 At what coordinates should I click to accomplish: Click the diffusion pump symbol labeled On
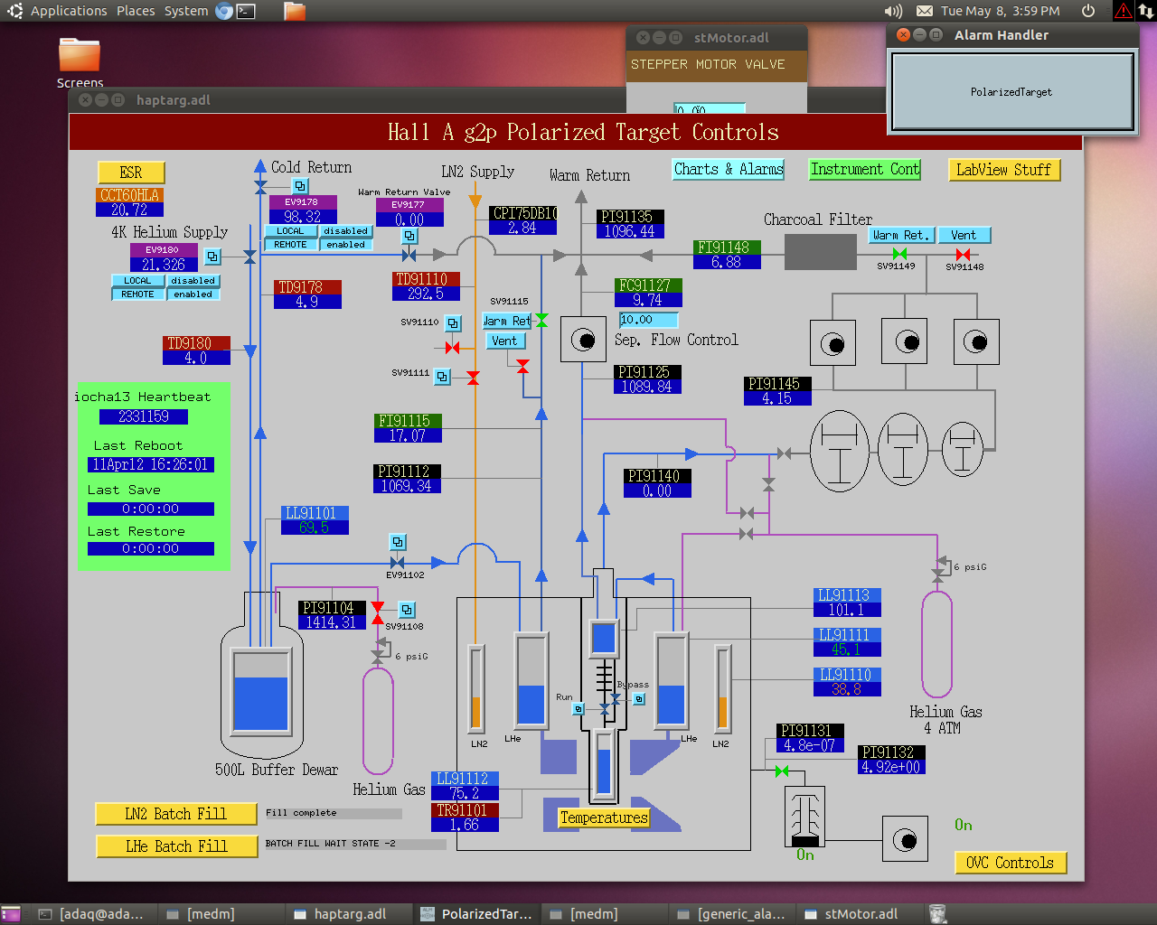[804, 816]
